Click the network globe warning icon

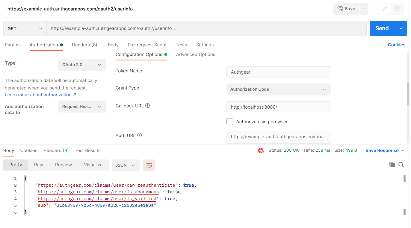coord(261,151)
